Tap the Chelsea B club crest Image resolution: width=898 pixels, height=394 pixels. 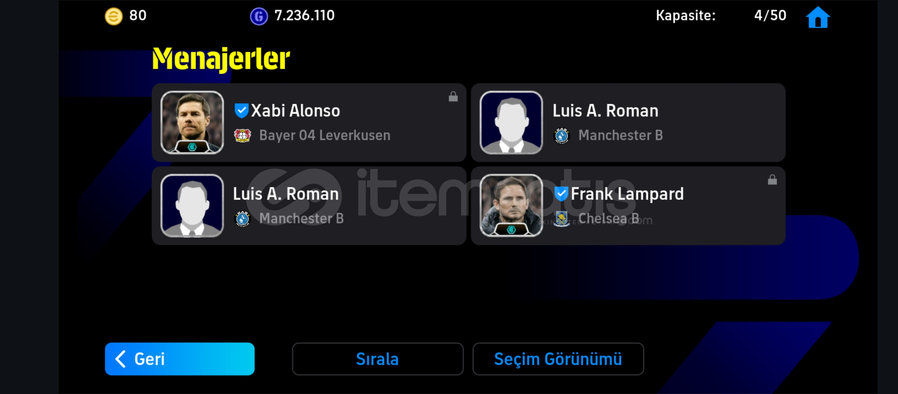coord(561,219)
